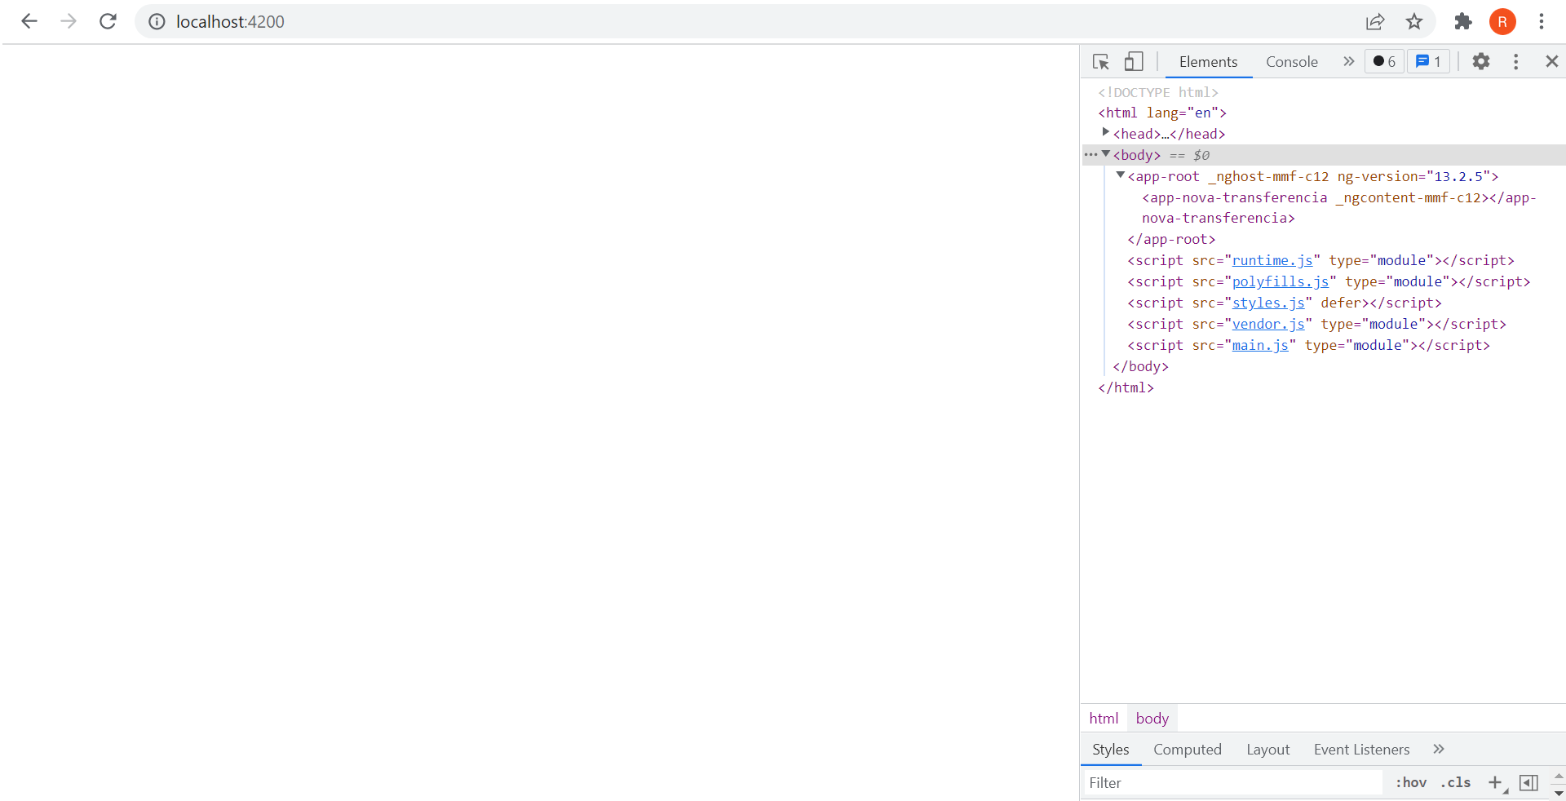This screenshot has width=1566, height=801.
Task: Show more styles pane tabs chevron
Action: 1439,749
